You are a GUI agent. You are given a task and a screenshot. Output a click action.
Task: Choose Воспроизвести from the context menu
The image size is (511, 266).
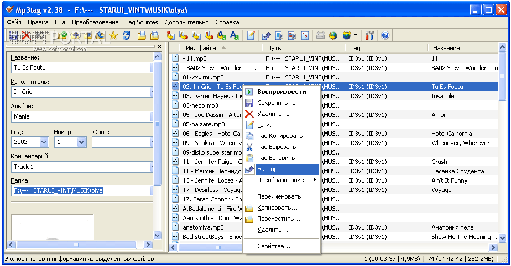[281, 92]
